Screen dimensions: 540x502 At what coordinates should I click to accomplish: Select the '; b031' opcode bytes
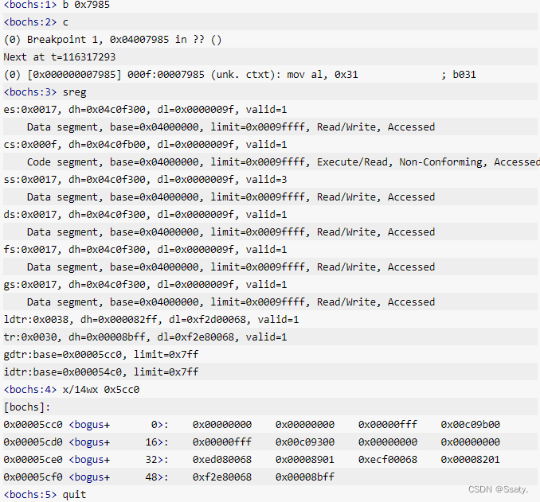point(459,75)
